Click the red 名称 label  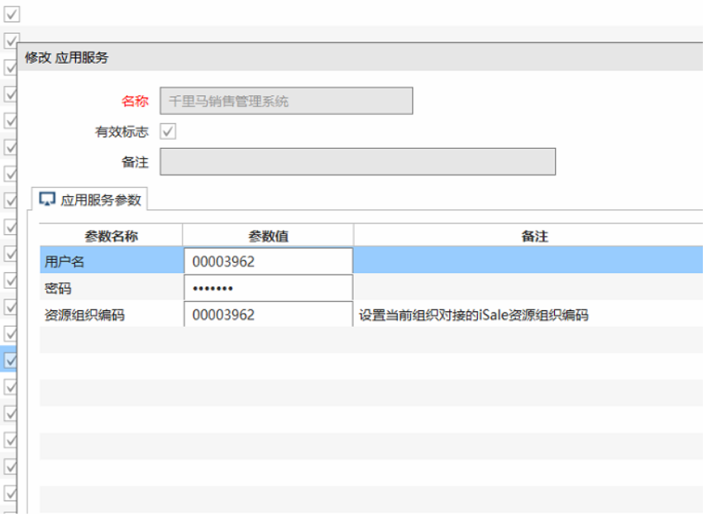pyautogui.click(x=135, y=101)
